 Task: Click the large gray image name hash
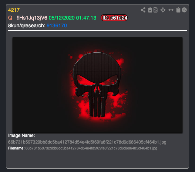point(87,142)
